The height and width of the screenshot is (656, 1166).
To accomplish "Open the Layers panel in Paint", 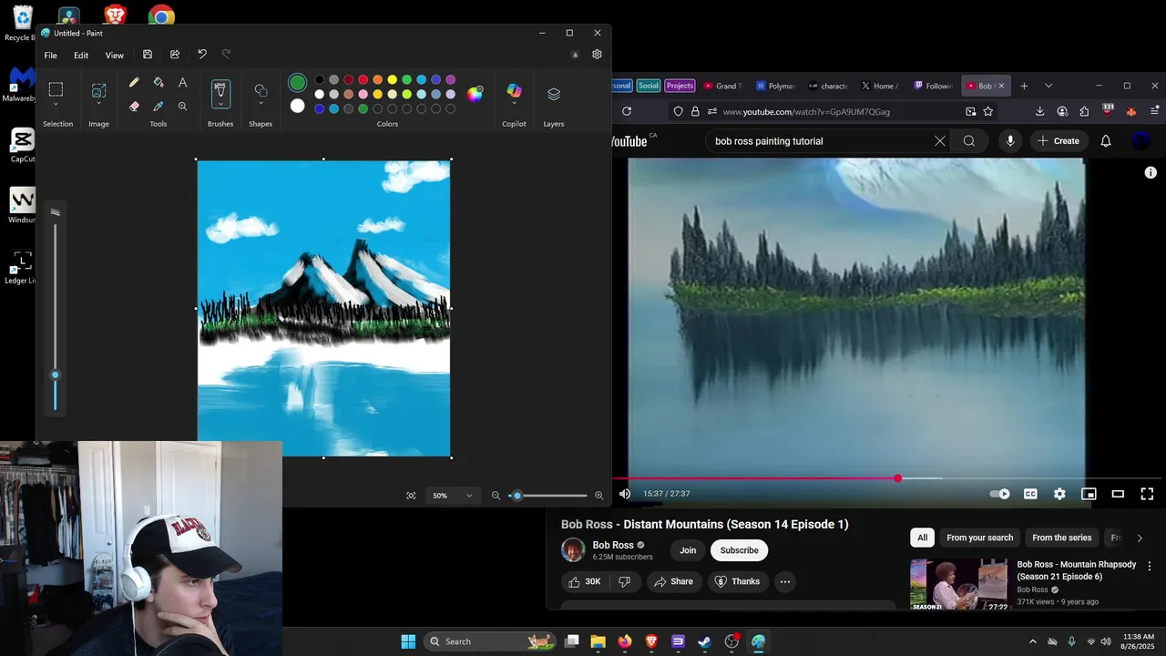I will pyautogui.click(x=554, y=94).
